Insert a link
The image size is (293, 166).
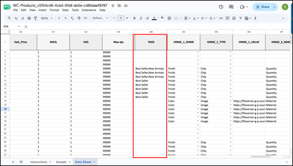[x=221, y=18]
